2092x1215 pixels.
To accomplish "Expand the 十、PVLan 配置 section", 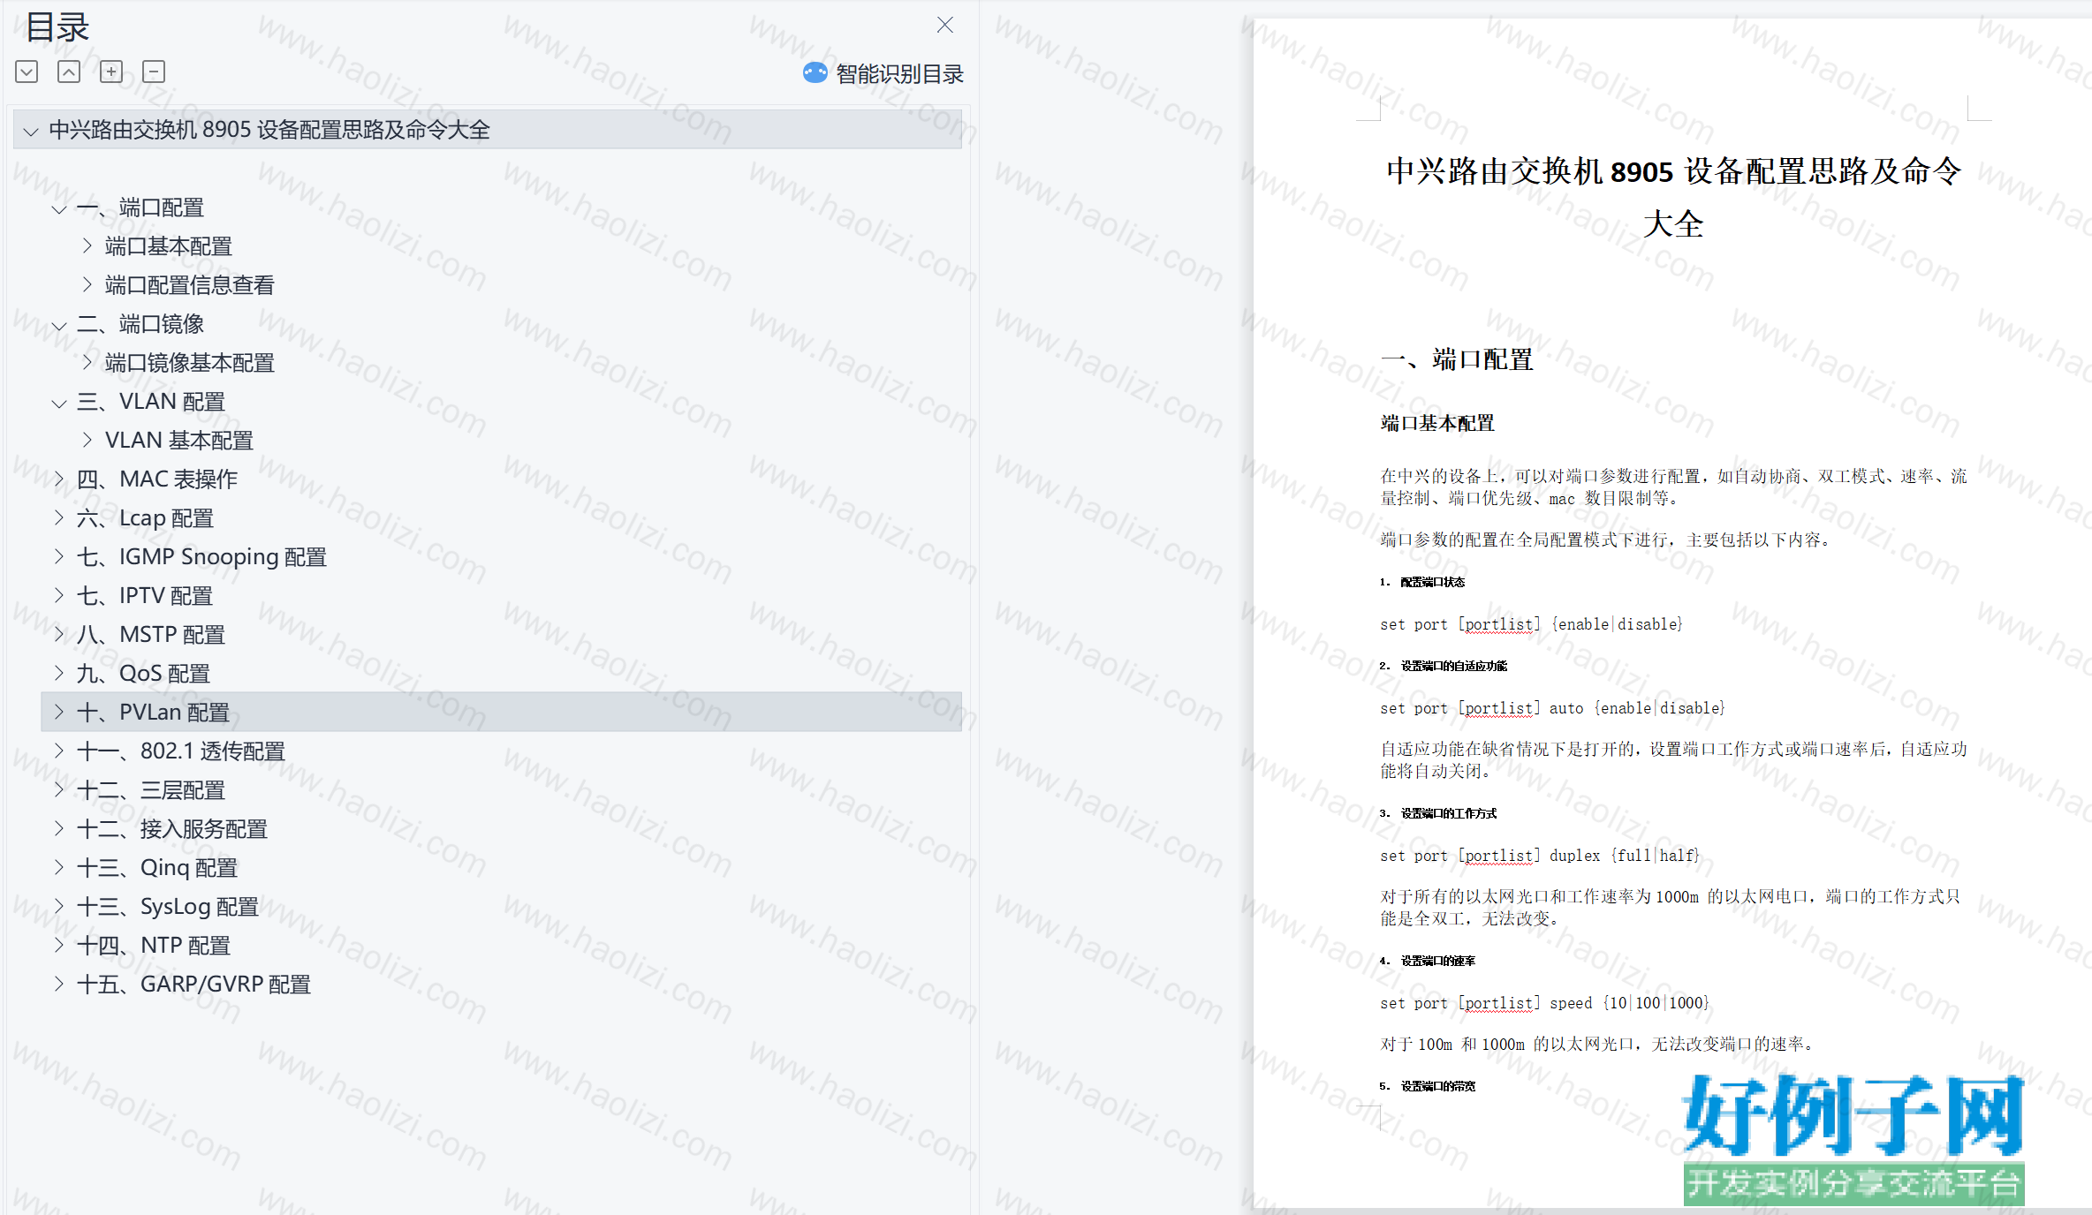I will click(x=59, y=713).
